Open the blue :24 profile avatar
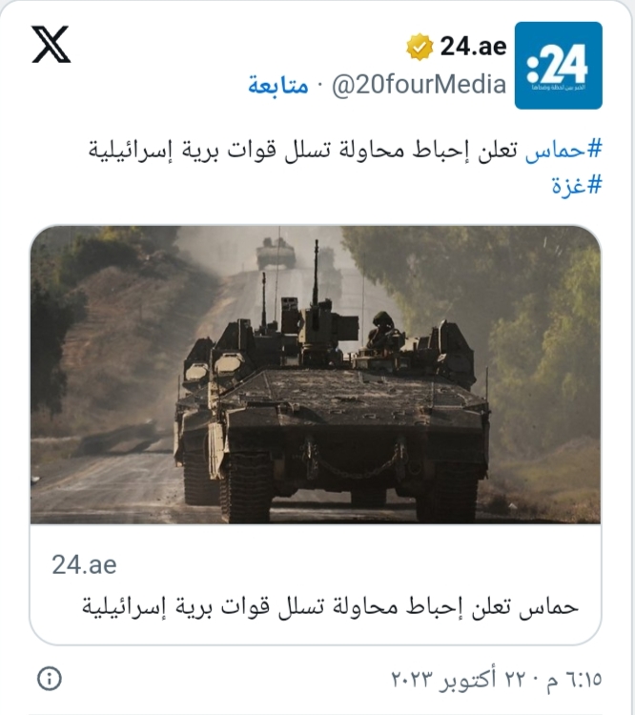Viewport: 635px width, 715px height. tap(559, 65)
